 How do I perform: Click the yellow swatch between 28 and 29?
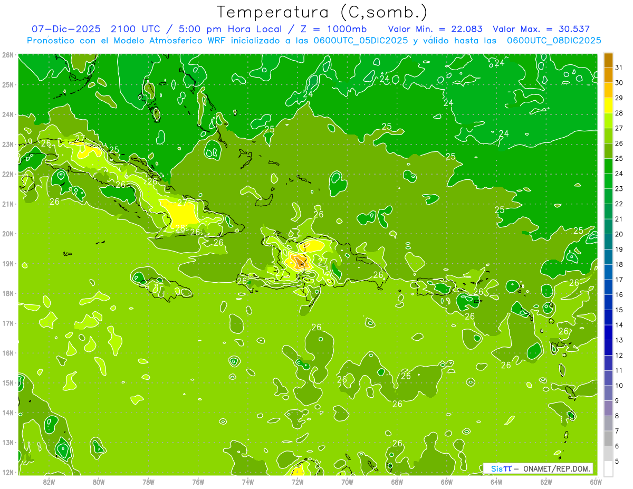[x=608, y=106]
